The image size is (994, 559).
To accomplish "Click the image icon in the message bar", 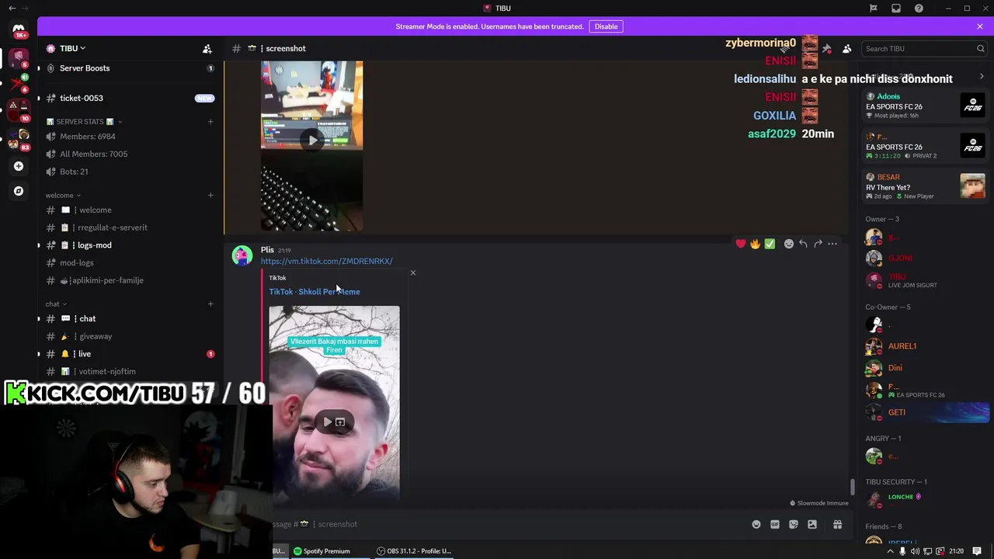I will (812, 524).
